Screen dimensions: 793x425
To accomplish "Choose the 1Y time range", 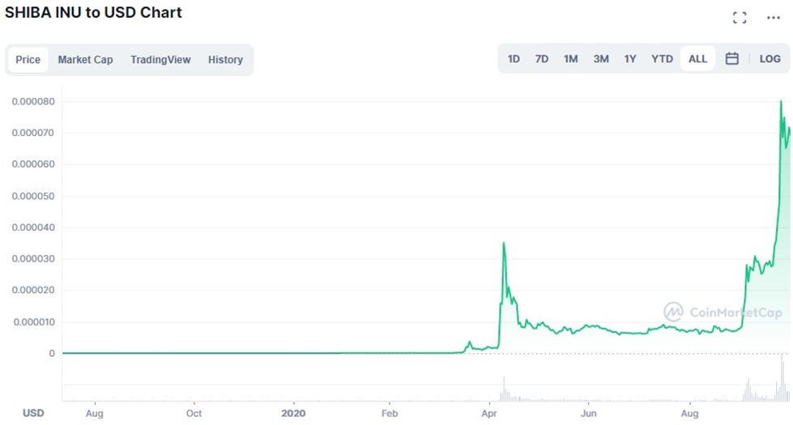I will [629, 58].
